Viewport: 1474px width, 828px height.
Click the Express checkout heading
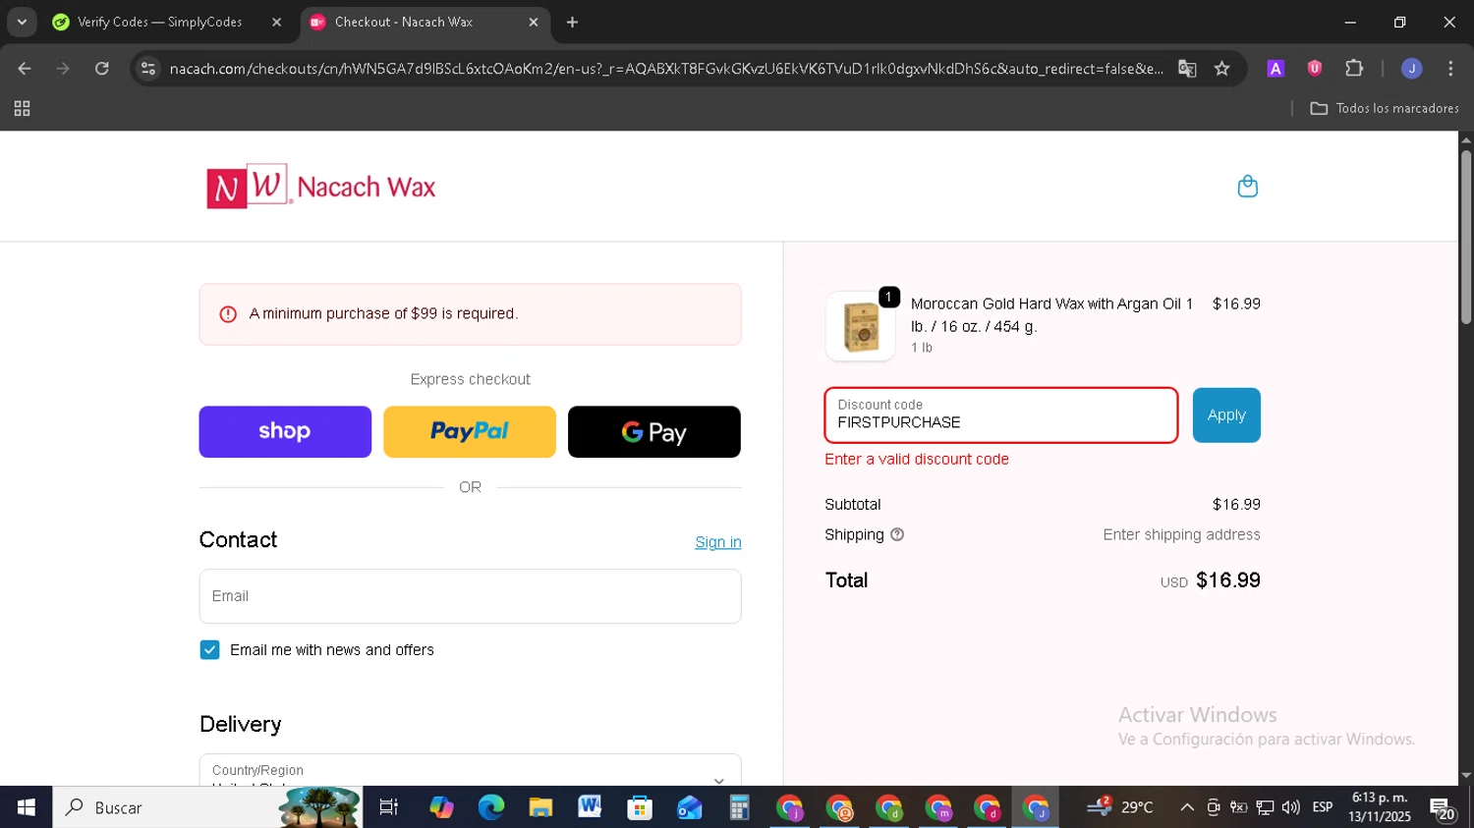(x=470, y=379)
